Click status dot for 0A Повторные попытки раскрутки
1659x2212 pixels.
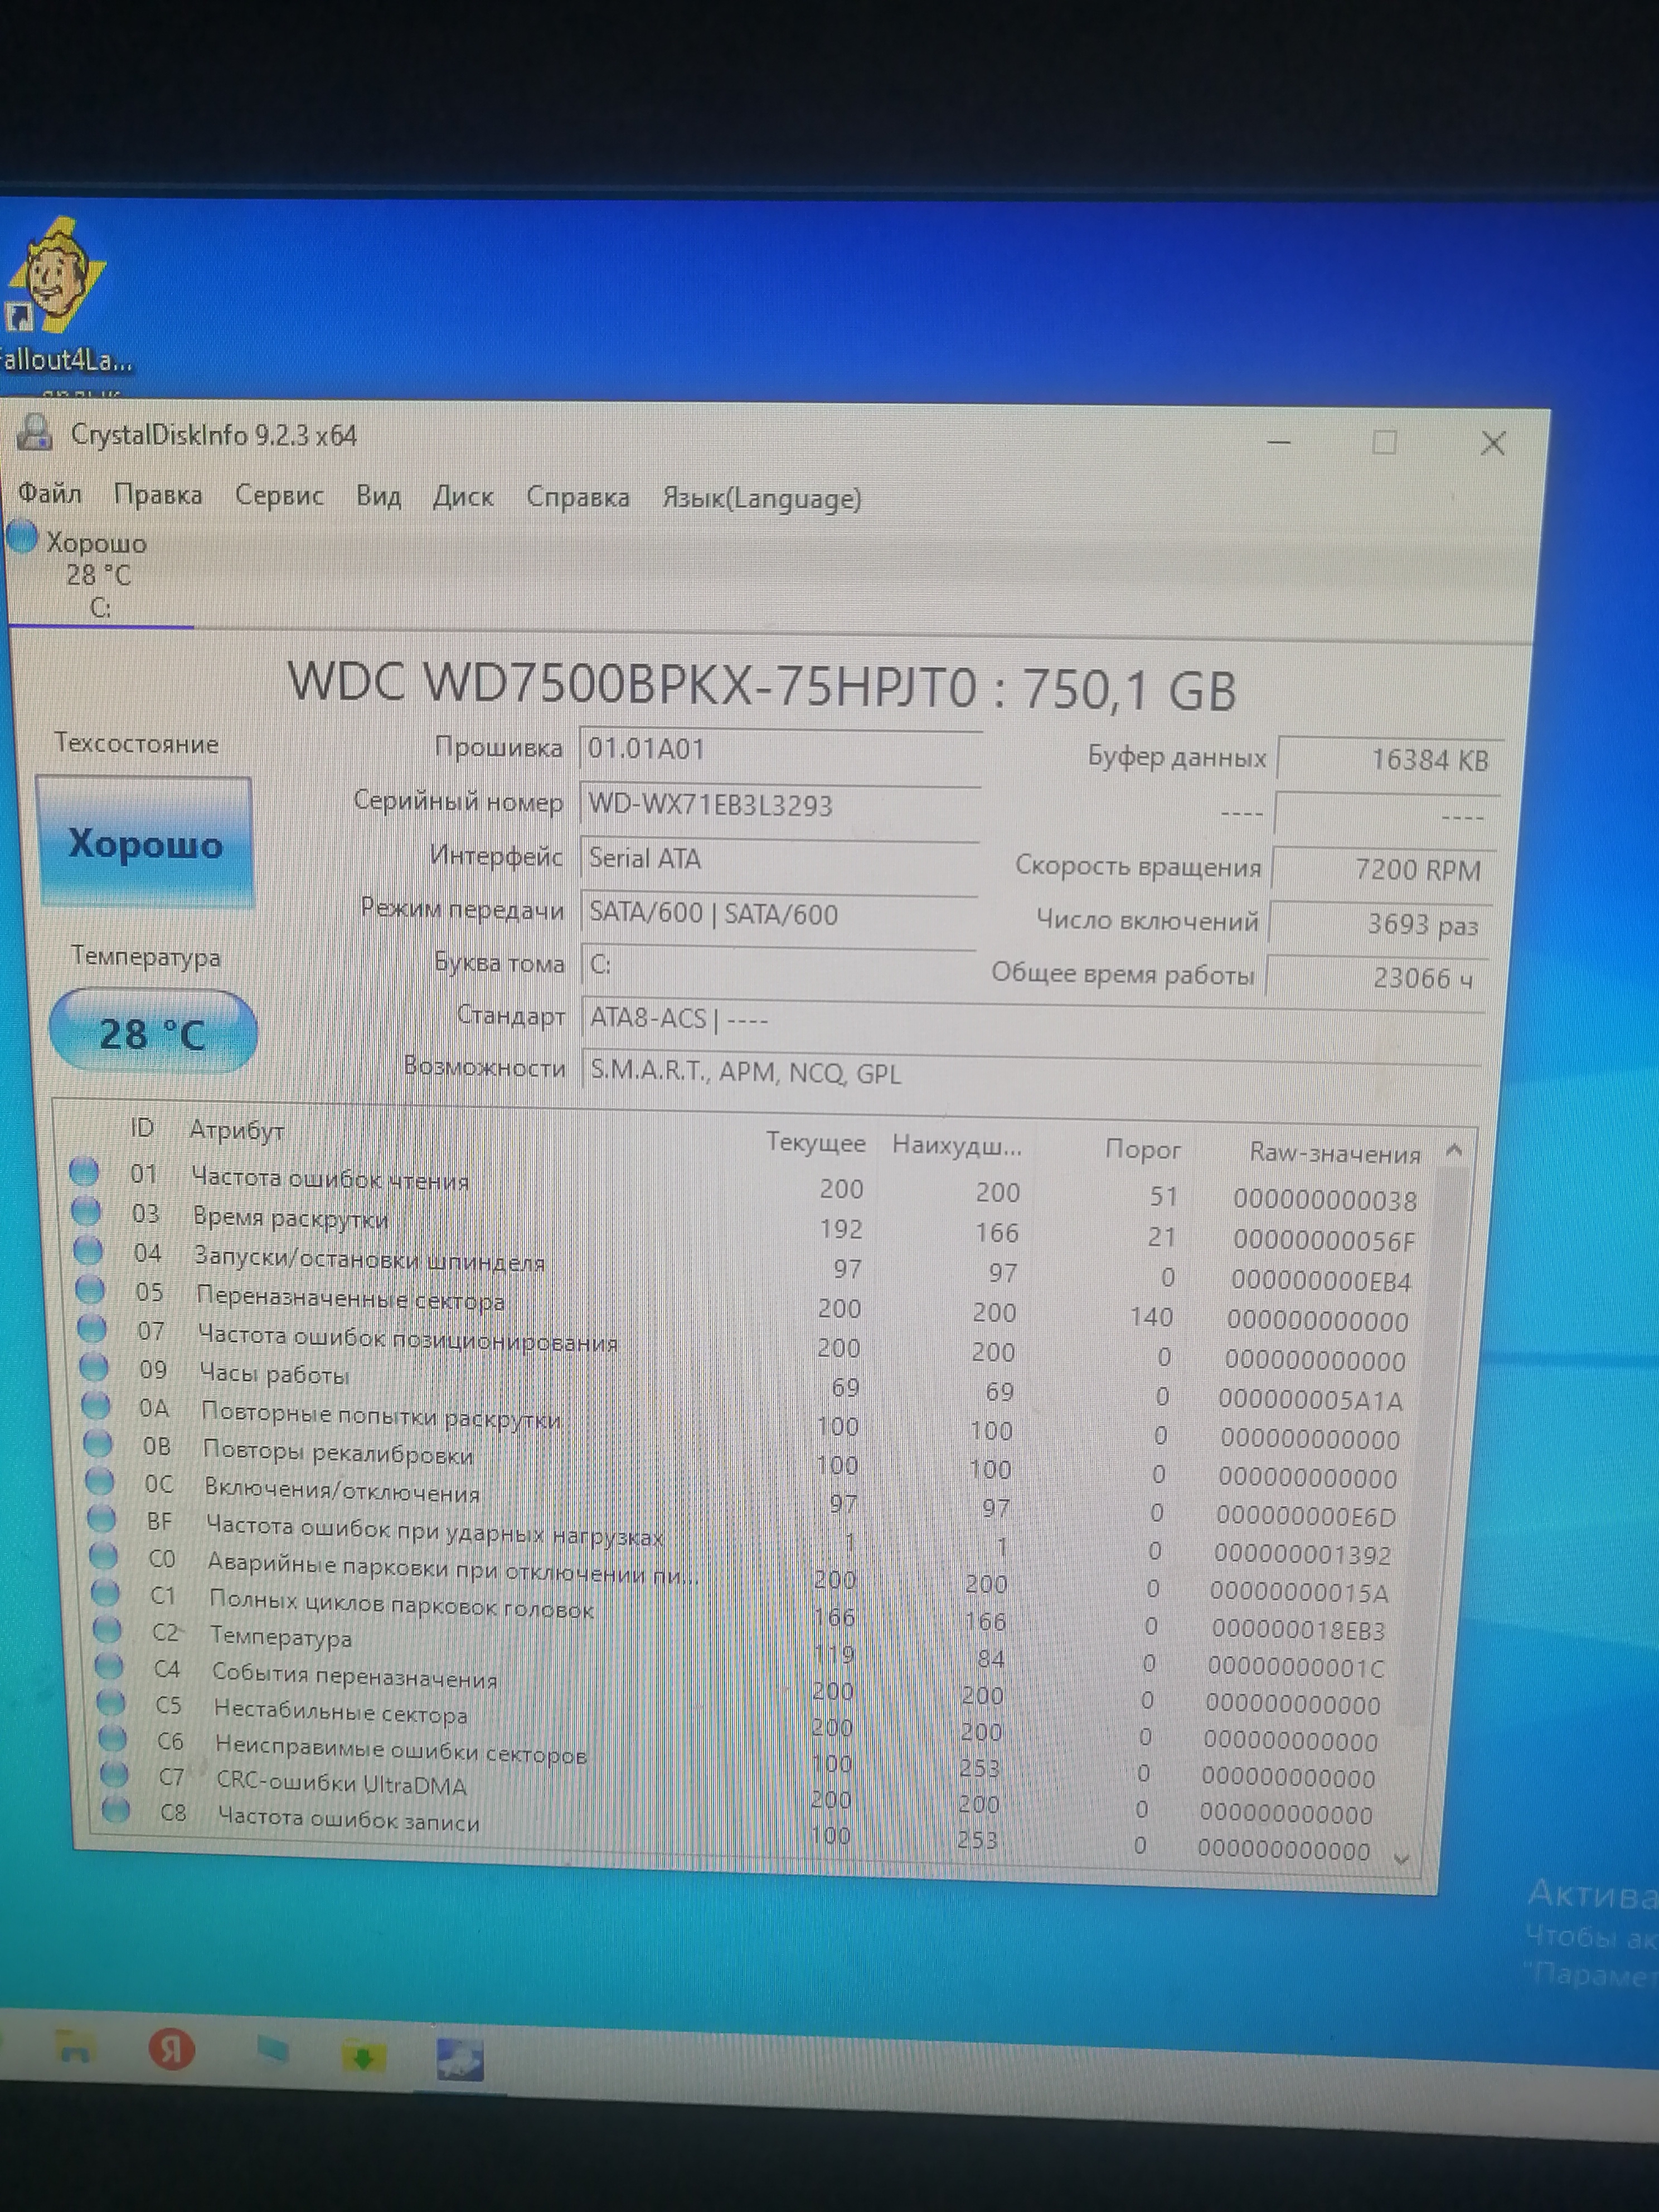tap(96, 1405)
